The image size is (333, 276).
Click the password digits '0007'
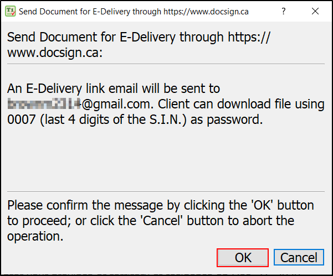tap(21, 119)
